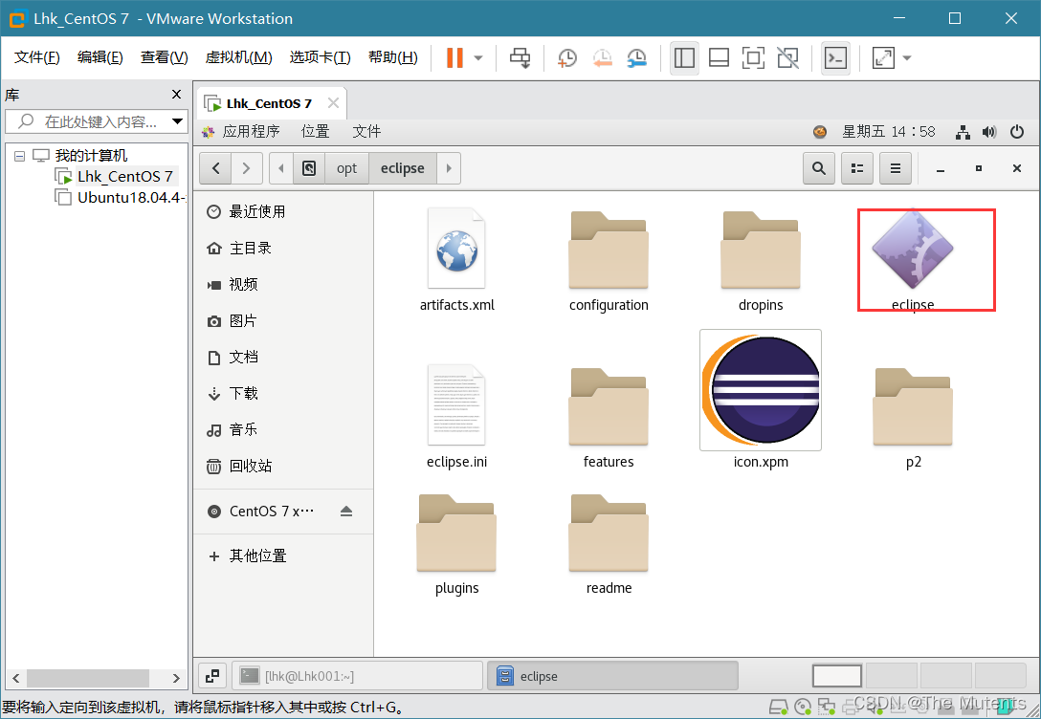Open the power options dropdown beside pause
Screen dimensions: 1041x719
[478, 57]
